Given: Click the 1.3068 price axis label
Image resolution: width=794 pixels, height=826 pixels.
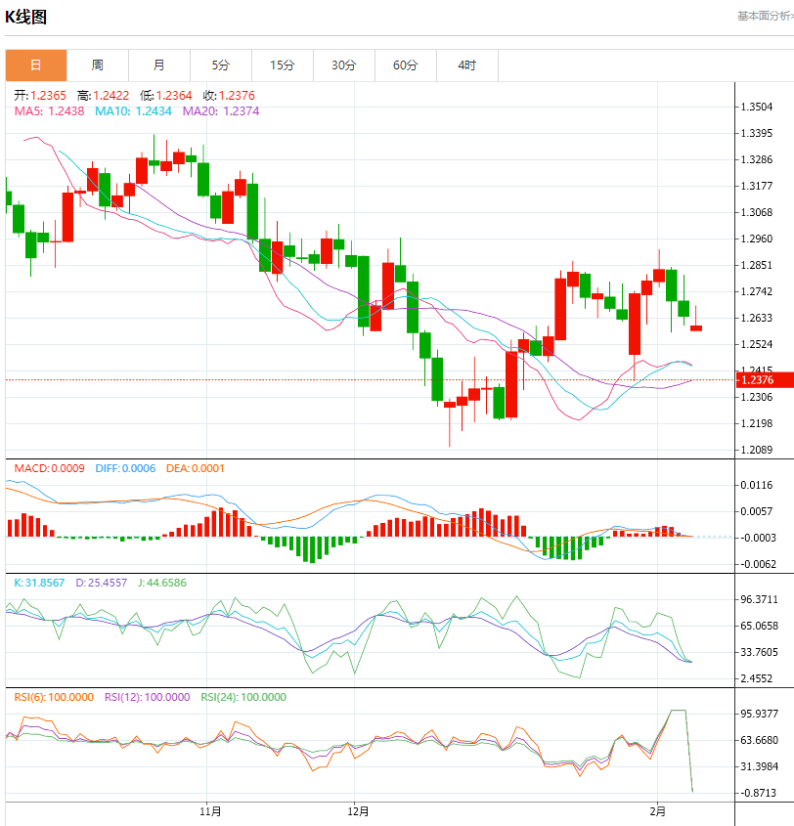Looking at the screenshot, I should (757, 212).
